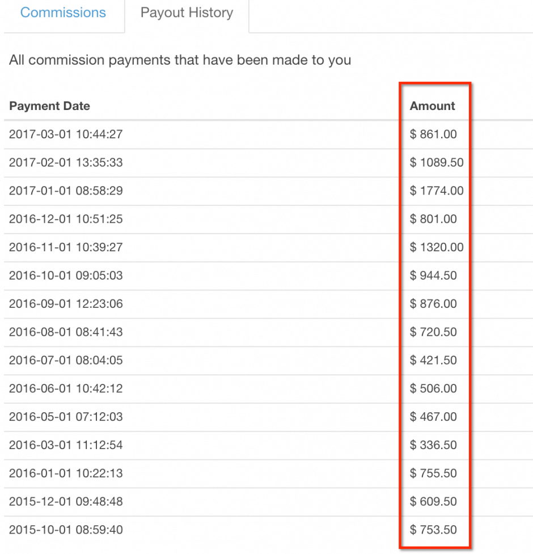The width and height of the screenshot is (533, 554).
Task: Click the $ 801.00 amount cell
Action: coord(433,219)
